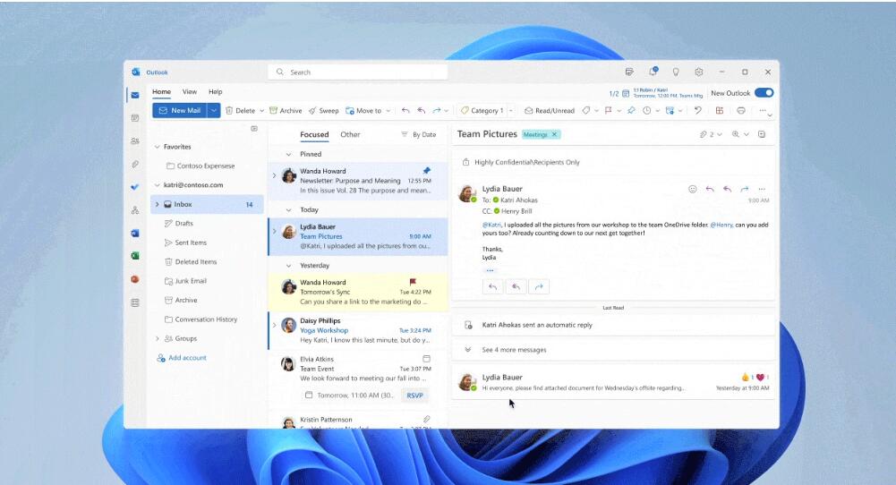The height and width of the screenshot is (485, 896).
Task: Open the New Mail dropdown arrow
Action: click(x=213, y=110)
